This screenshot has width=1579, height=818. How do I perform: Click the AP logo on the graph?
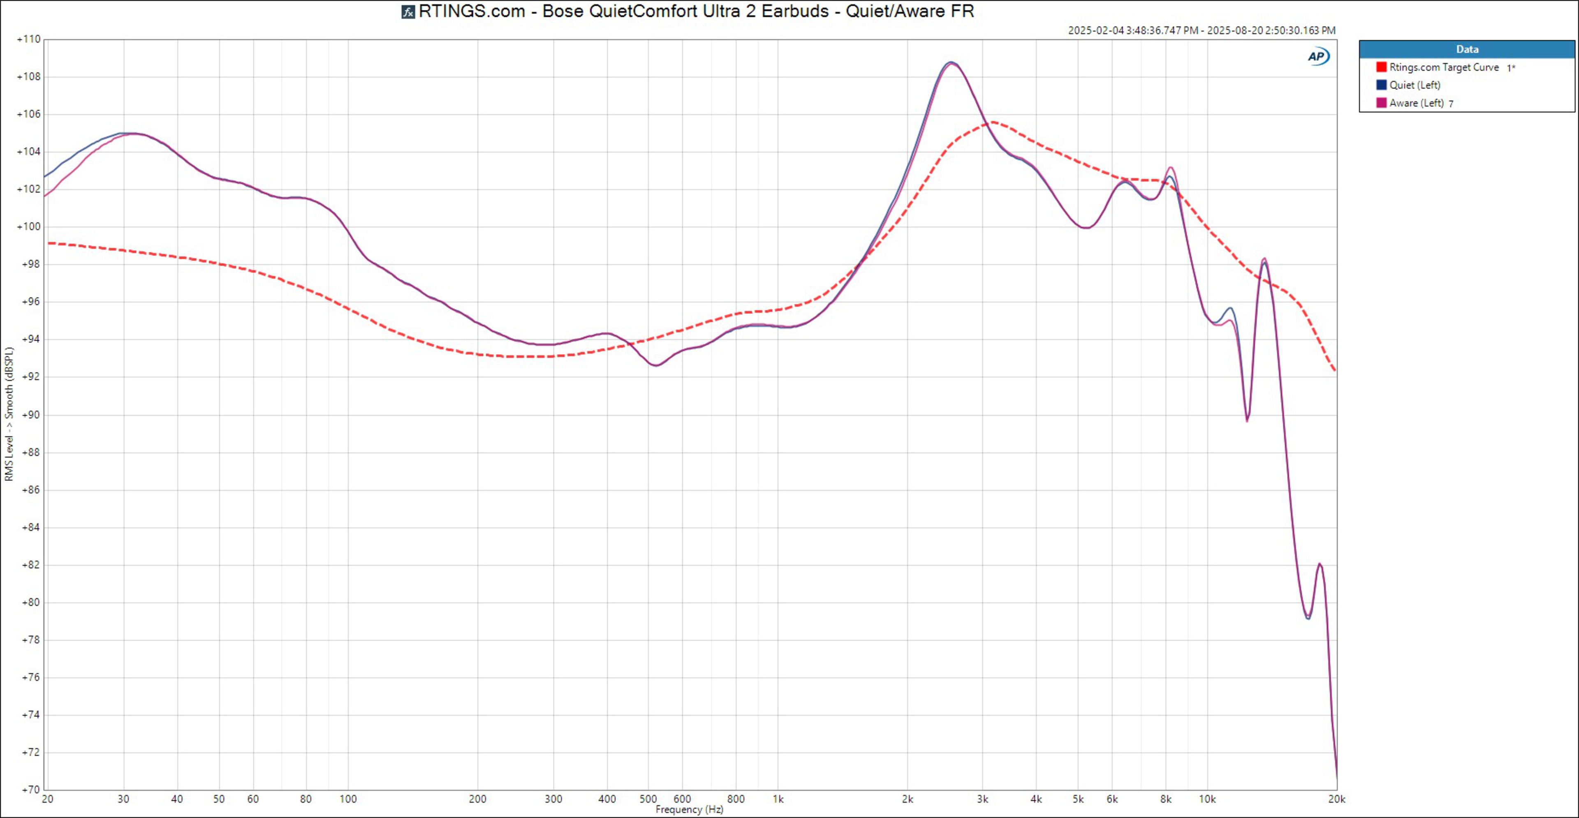1317,56
